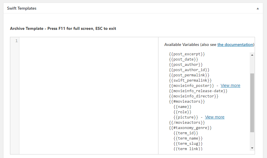The width and height of the screenshot is (267, 158).
Task: Select the {{swift_permalink}} variable
Action: point(190,80)
